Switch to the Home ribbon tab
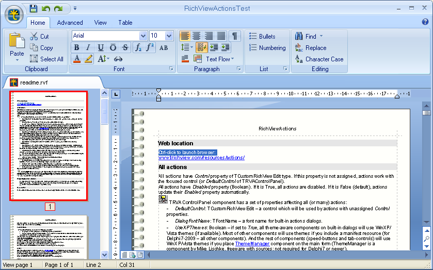This screenshot has height=270, width=433. click(38, 23)
